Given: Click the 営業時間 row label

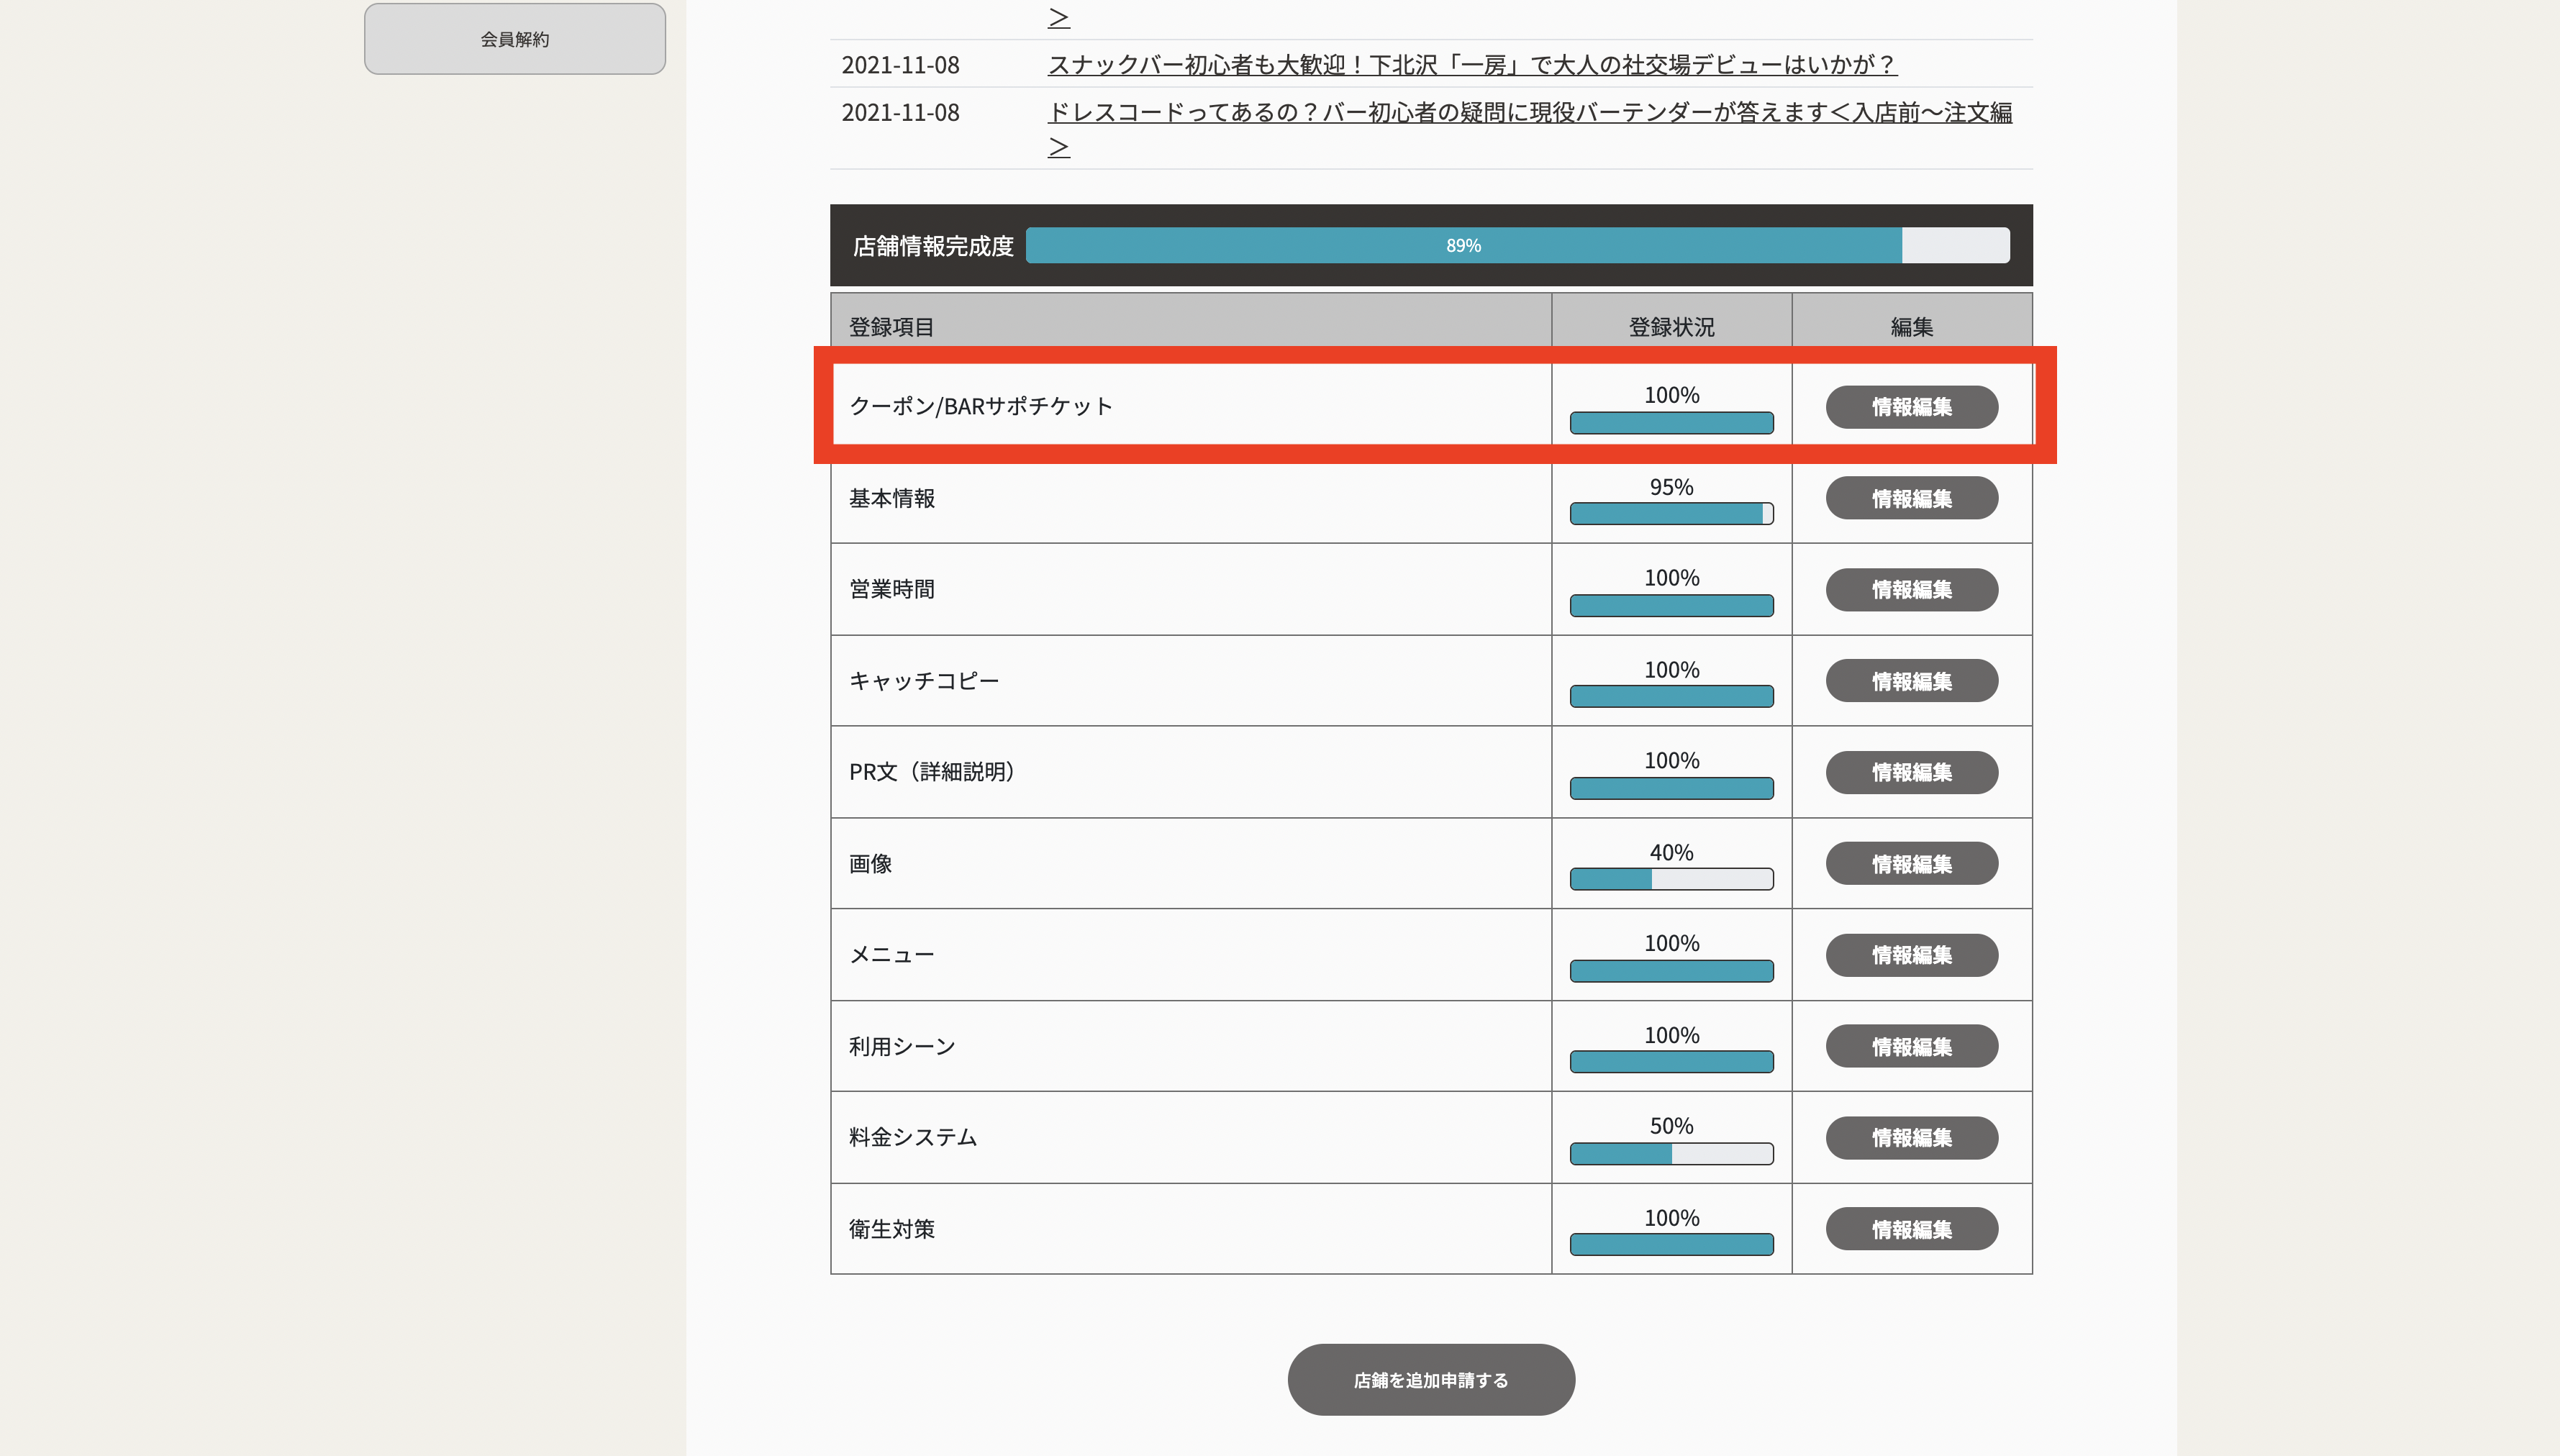Looking at the screenshot, I should (891, 589).
